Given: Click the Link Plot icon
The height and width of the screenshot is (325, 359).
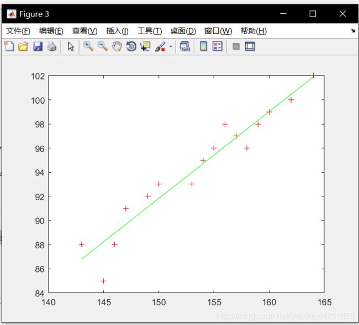Looking at the screenshot, I should coord(185,46).
